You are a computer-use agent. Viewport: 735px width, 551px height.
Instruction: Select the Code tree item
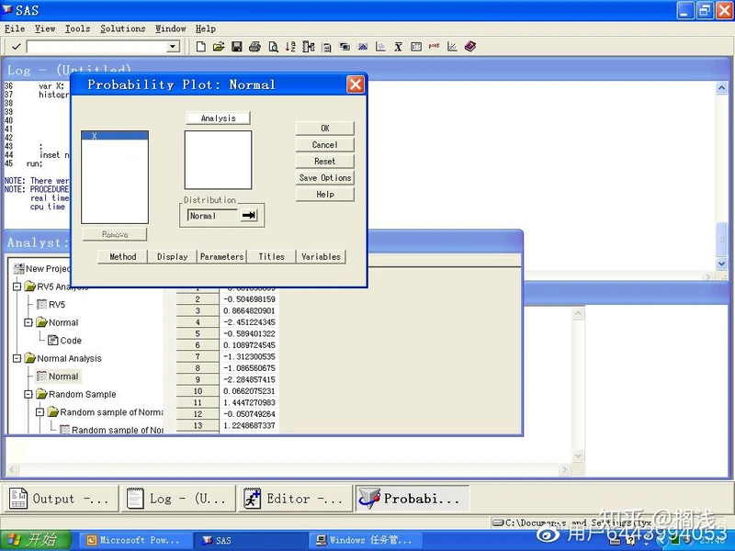point(64,340)
